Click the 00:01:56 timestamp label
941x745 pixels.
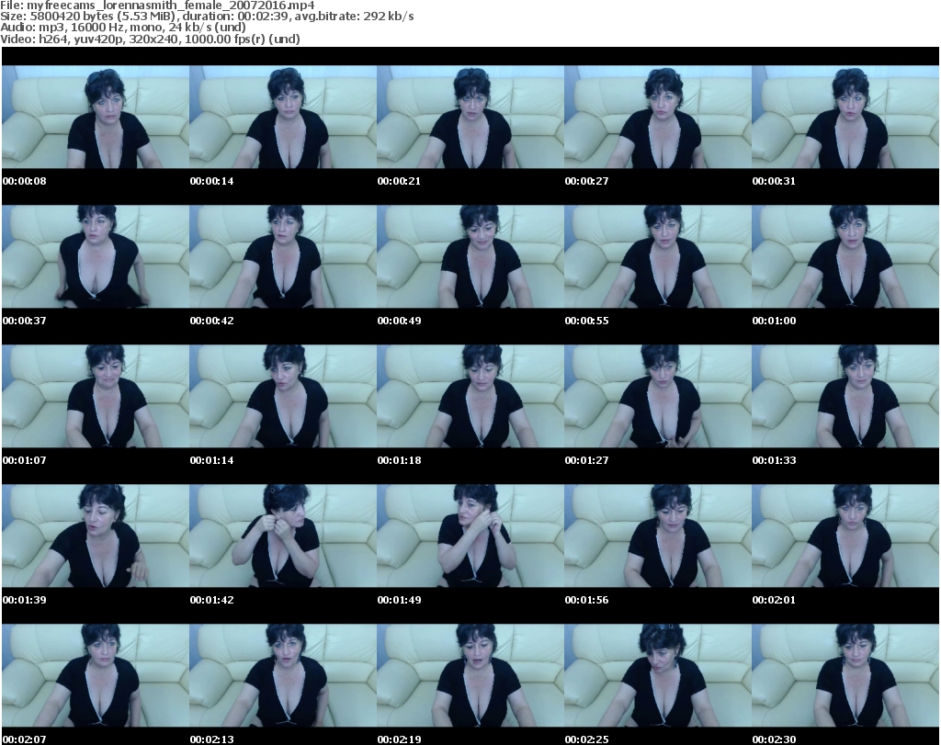(x=586, y=600)
